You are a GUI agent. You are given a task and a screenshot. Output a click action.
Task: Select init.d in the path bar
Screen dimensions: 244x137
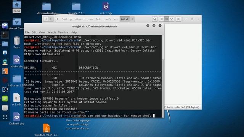(124, 19)
